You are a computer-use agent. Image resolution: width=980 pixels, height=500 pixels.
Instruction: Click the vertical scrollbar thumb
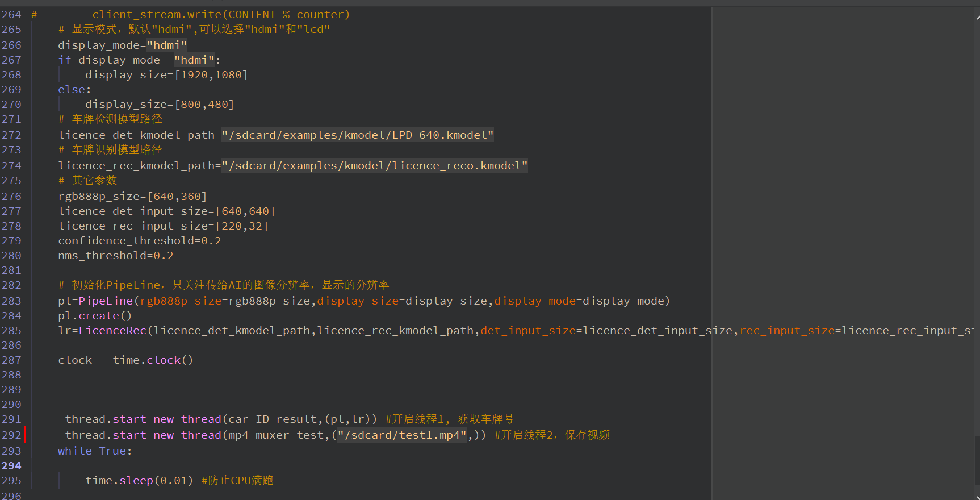click(x=977, y=460)
